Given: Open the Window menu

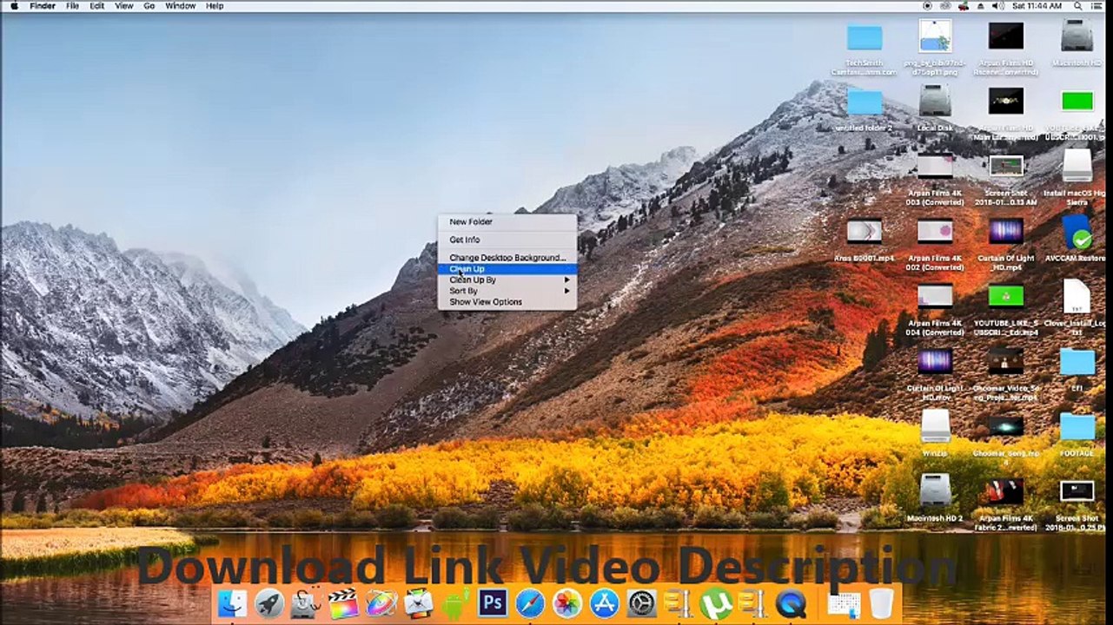Looking at the screenshot, I should point(181,6).
